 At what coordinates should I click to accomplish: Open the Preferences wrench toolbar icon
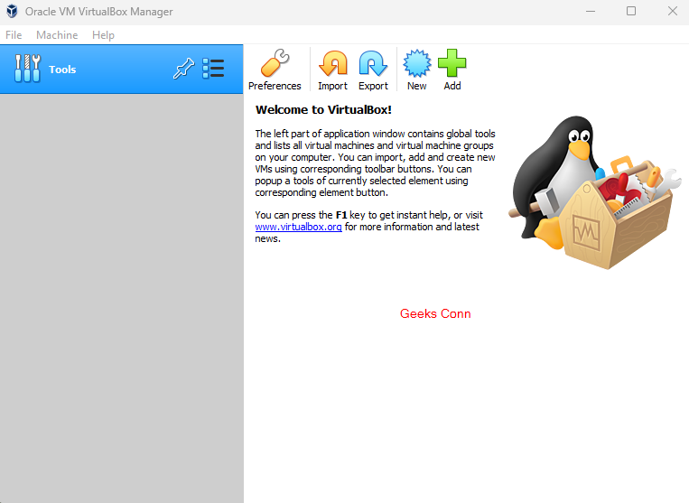coord(275,63)
